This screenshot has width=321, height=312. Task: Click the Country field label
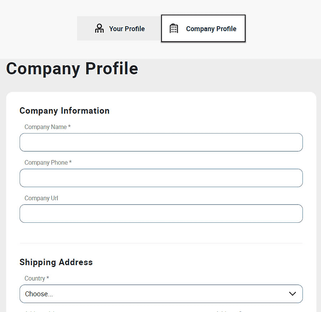point(35,278)
